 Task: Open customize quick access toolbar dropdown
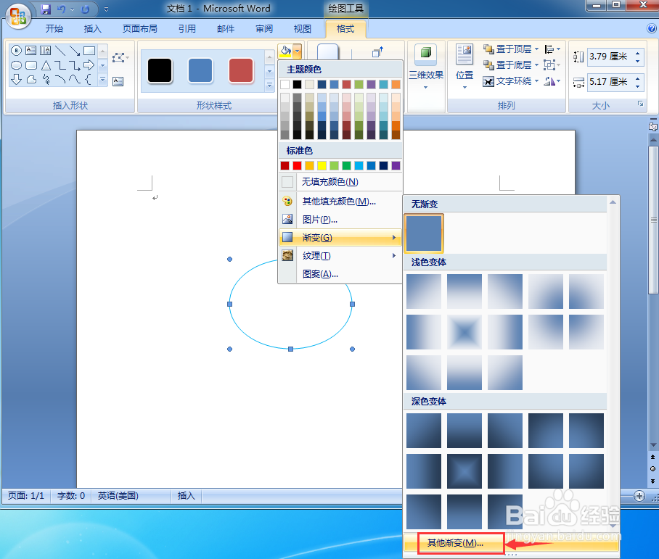click(107, 9)
